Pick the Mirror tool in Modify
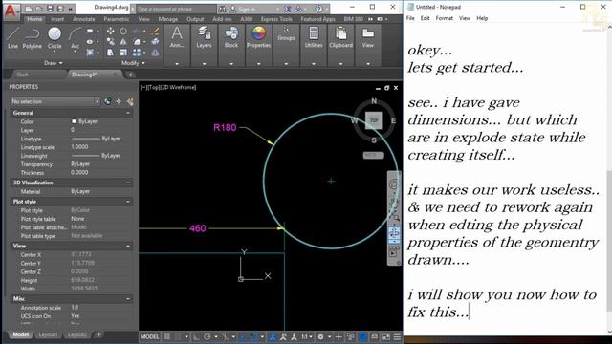This screenshot has height=344, width=612. click(123, 42)
